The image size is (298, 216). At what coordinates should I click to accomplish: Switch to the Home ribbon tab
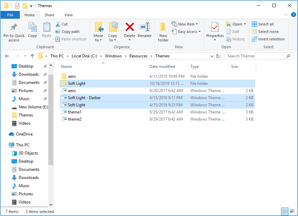click(x=30, y=15)
